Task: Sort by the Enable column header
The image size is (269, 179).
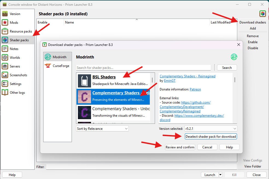Action: [50, 22]
